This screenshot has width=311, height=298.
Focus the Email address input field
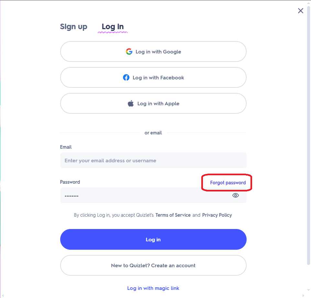coord(153,160)
